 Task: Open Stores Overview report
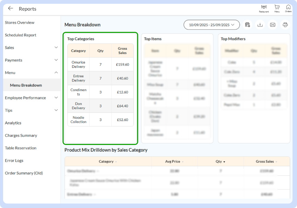pos(20,23)
